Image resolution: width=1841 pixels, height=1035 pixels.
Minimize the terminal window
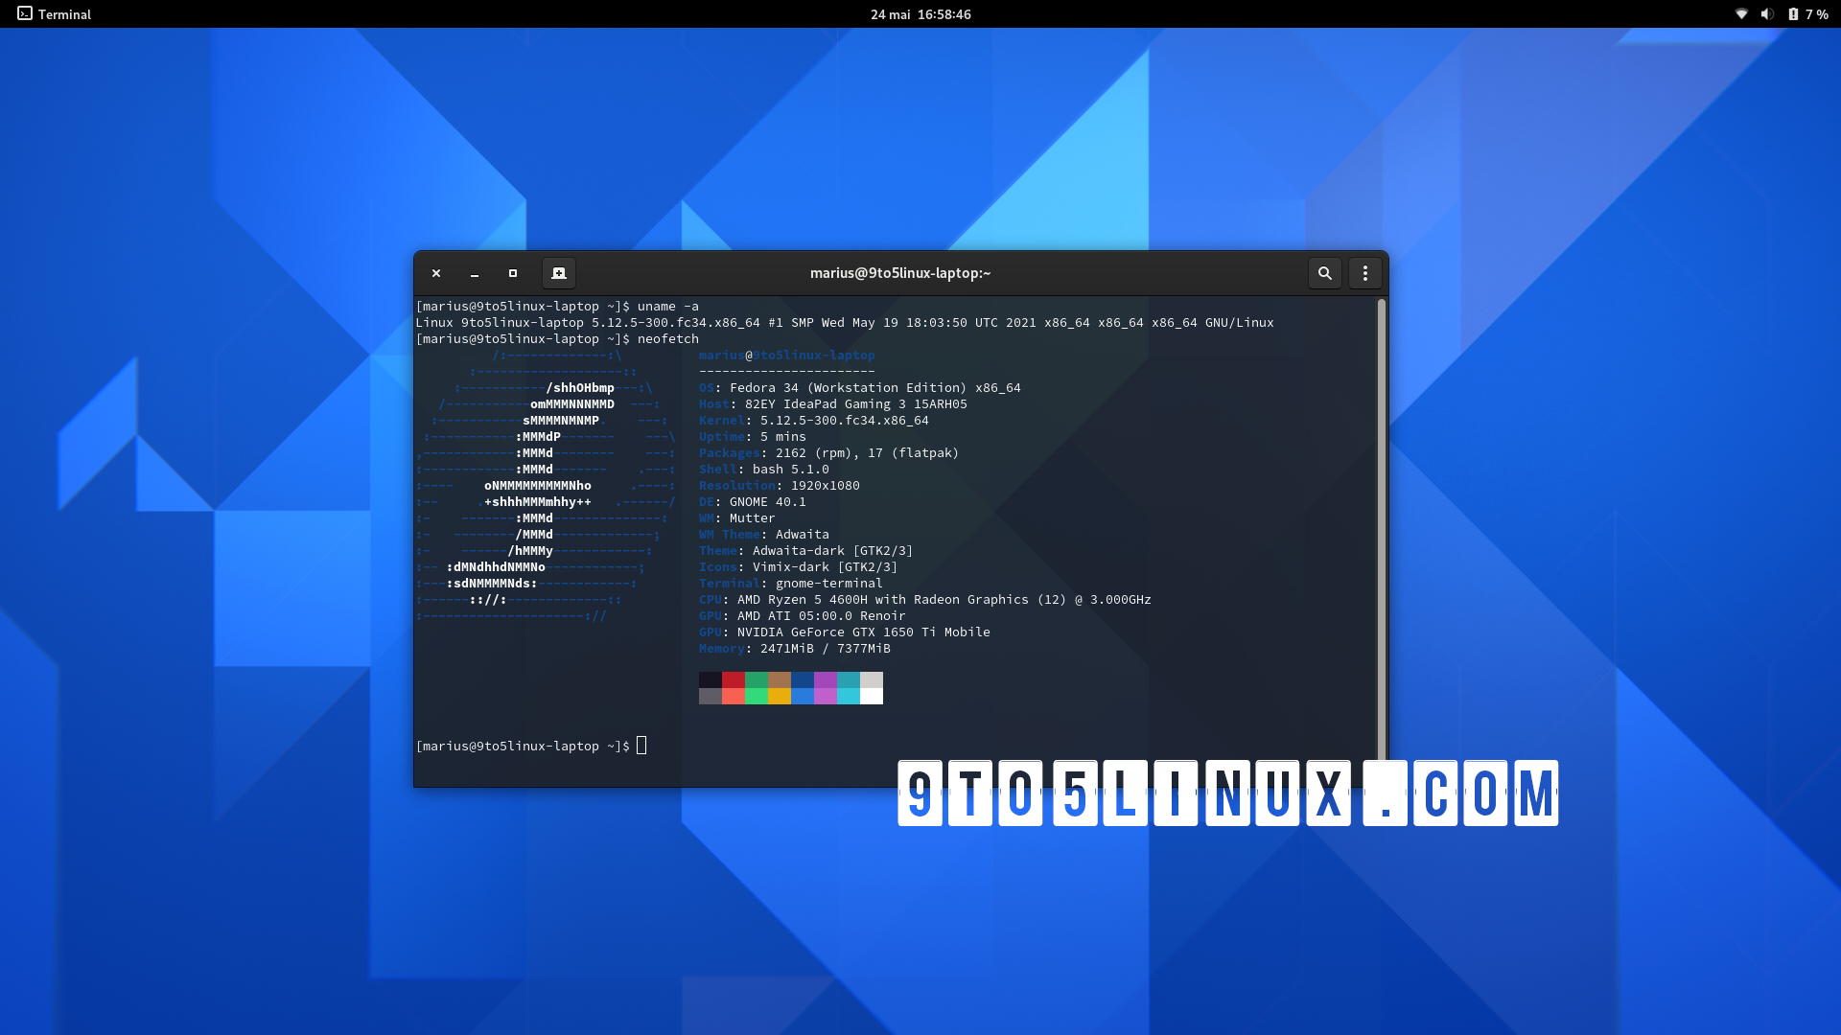click(x=475, y=273)
